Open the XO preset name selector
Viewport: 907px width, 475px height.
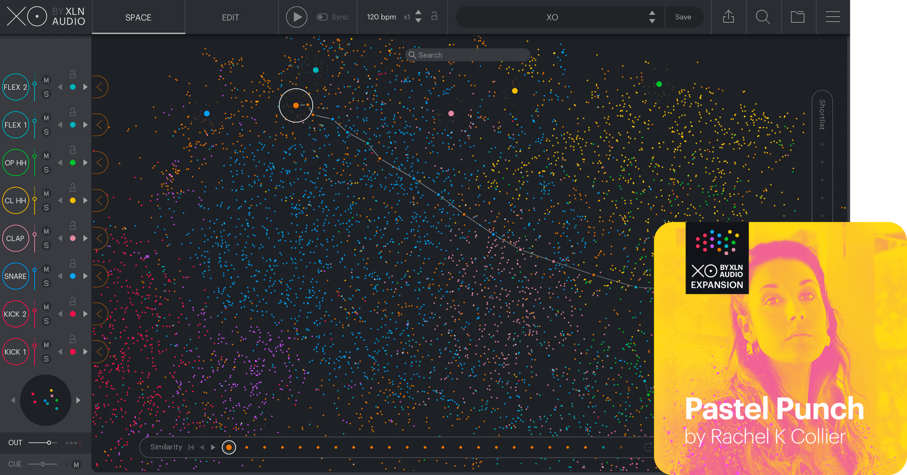pyautogui.click(x=552, y=17)
